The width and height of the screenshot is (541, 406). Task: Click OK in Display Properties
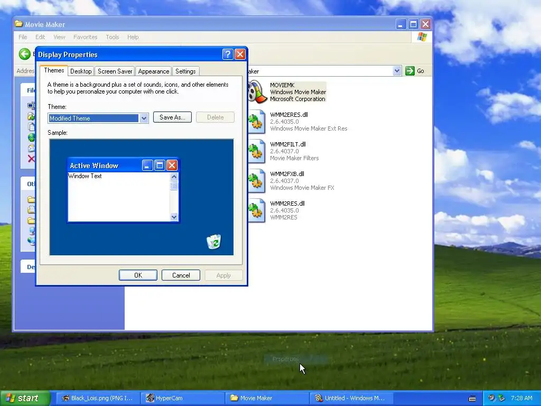coord(138,275)
